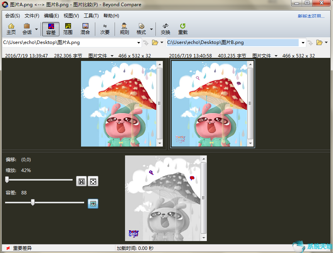
Task: Click the 容差 88 tolerance value
Action: (24, 193)
